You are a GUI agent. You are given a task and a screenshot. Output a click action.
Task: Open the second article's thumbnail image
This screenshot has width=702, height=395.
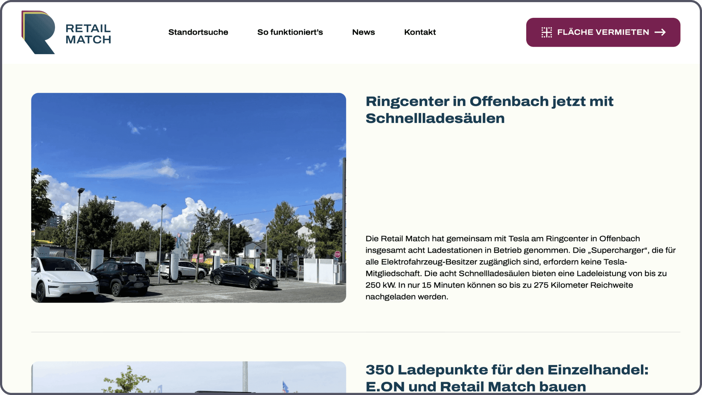point(188,377)
